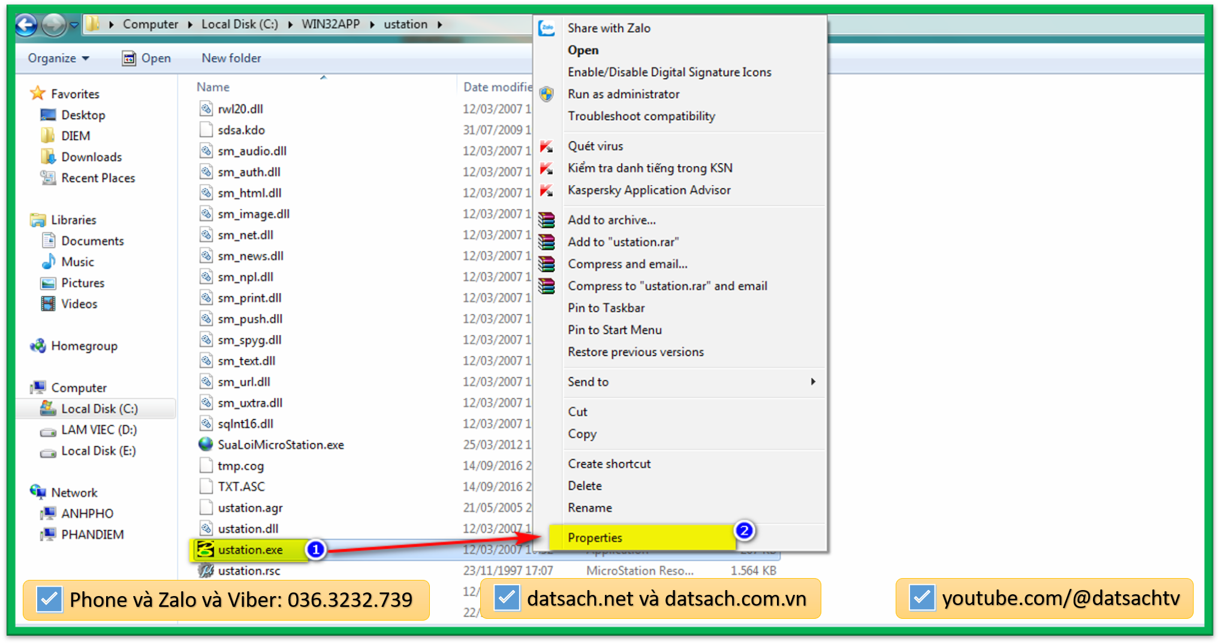Open the Organize dropdown menu
This screenshot has height=644, width=1220.
coord(58,58)
